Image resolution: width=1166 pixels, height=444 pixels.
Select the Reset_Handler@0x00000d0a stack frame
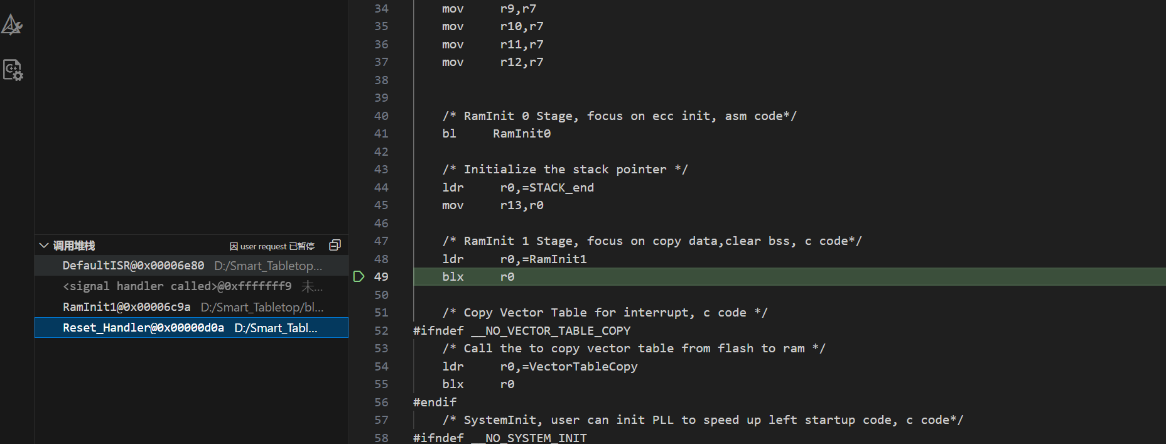143,328
